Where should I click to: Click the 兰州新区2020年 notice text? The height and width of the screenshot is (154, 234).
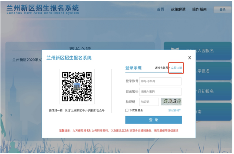[x=27, y=60]
